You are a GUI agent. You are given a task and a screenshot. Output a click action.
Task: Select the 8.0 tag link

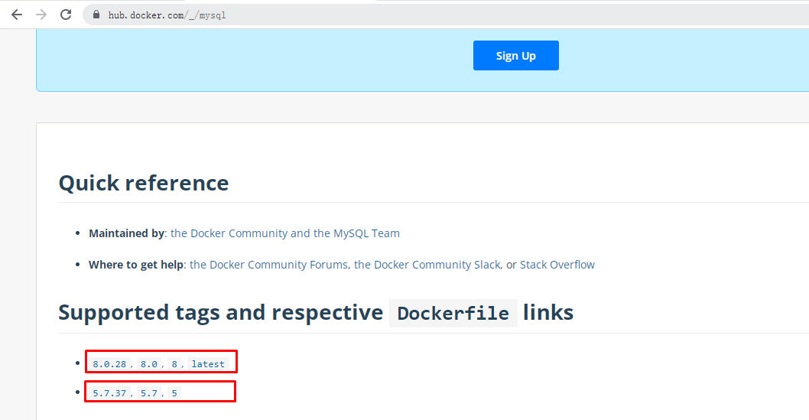pyautogui.click(x=148, y=364)
